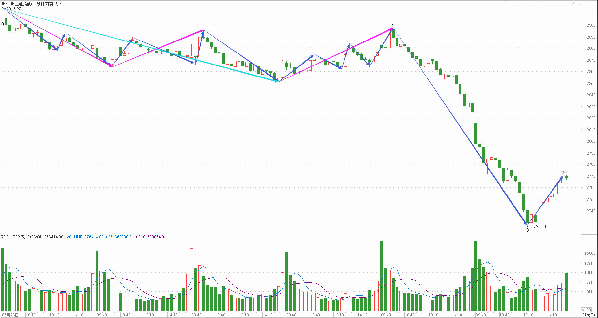This screenshot has height=318, width=598.
Task: Click the VOLUME: 976414.00 legend label
Action: [85, 237]
